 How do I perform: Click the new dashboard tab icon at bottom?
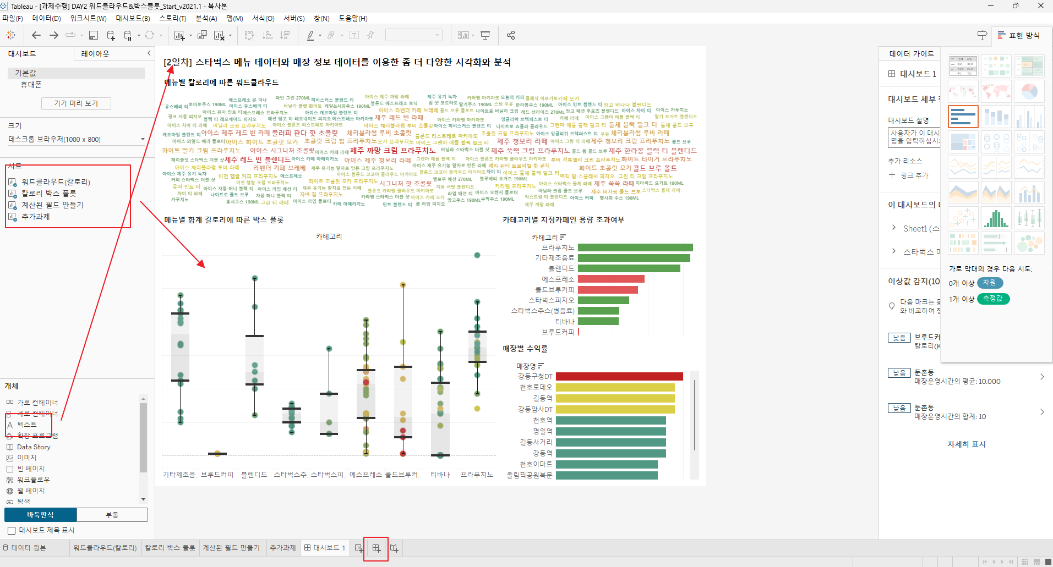tap(377, 548)
